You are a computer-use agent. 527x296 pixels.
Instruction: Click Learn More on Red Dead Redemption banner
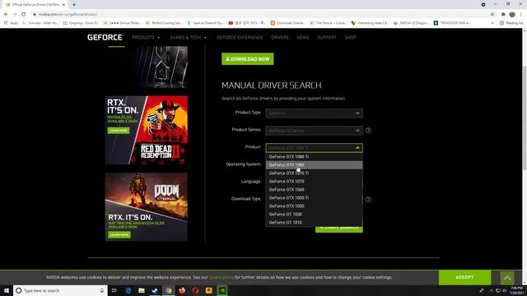(119, 131)
